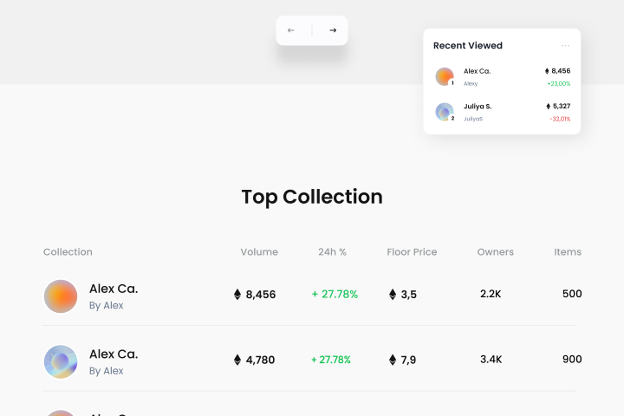Click the right arrow carousel button
The height and width of the screenshot is (416, 624).
333,30
